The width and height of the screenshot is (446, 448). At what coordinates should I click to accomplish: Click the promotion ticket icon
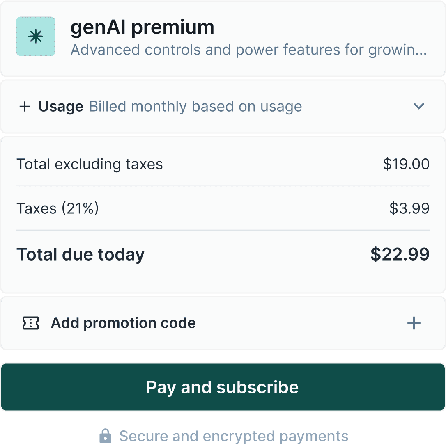pos(30,323)
